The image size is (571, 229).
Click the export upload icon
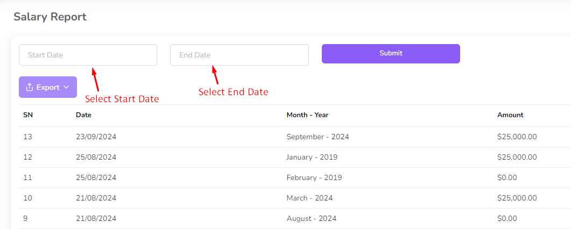point(30,87)
